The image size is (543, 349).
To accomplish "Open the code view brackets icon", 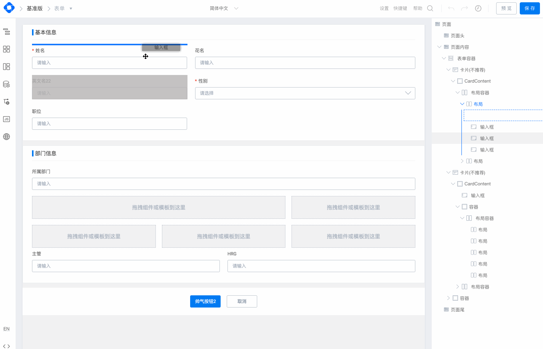I will pyautogui.click(x=6, y=346).
